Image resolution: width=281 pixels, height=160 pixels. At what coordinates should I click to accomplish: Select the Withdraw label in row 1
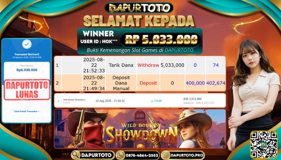148,65
